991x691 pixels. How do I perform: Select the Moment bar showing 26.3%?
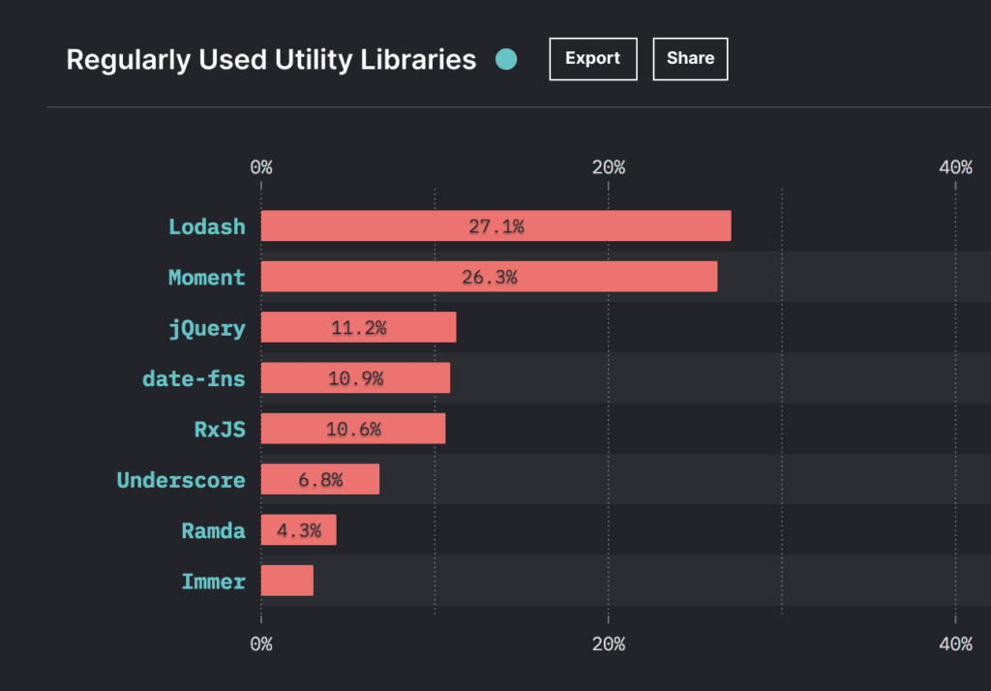tap(489, 277)
